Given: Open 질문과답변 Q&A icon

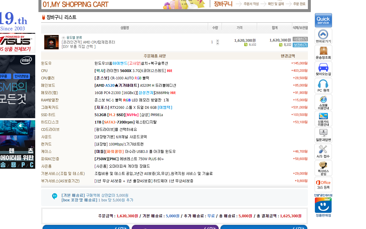Looking at the screenshot, I should coord(323,135).
